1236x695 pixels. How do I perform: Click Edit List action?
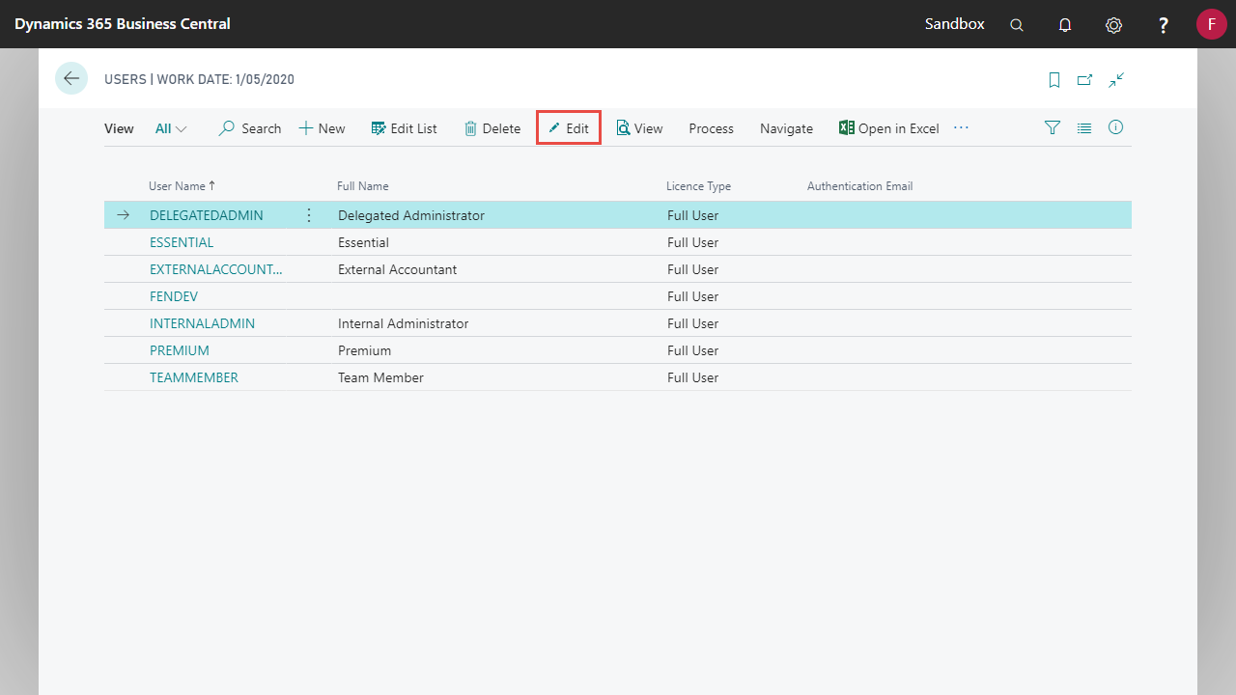click(x=404, y=128)
